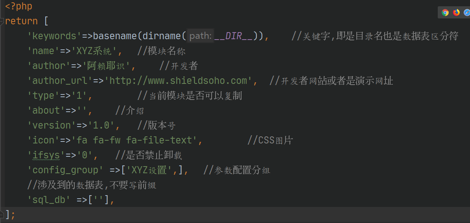Open file preview in Safari browser
Viewport: 470px width, 223px height.
tap(466, 13)
